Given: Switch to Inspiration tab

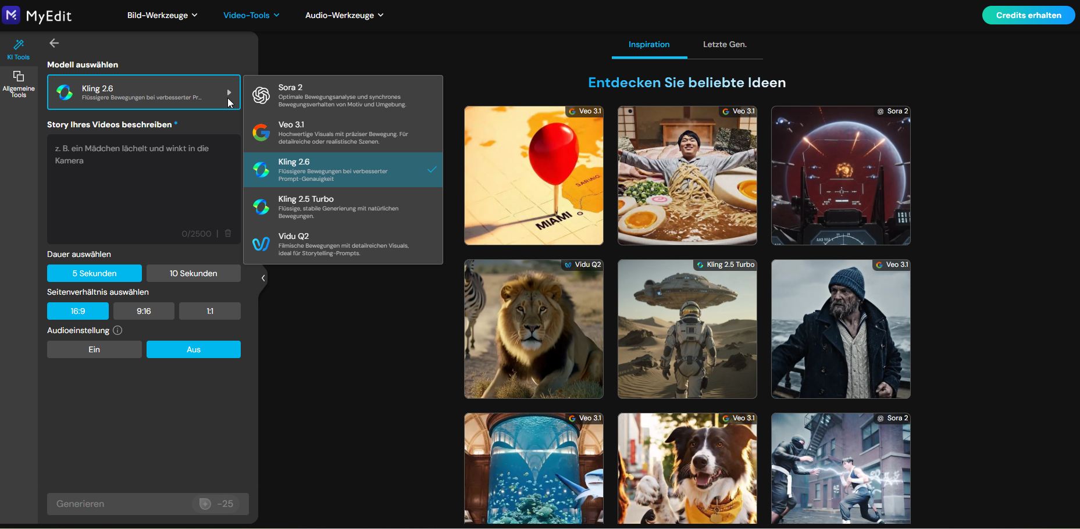Looking at the screenshot, I should tap(649, 44).
